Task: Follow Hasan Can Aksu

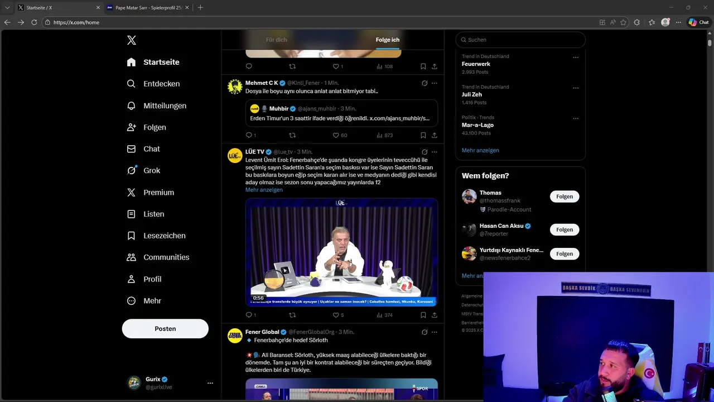Action: click(x=565, y=229)
